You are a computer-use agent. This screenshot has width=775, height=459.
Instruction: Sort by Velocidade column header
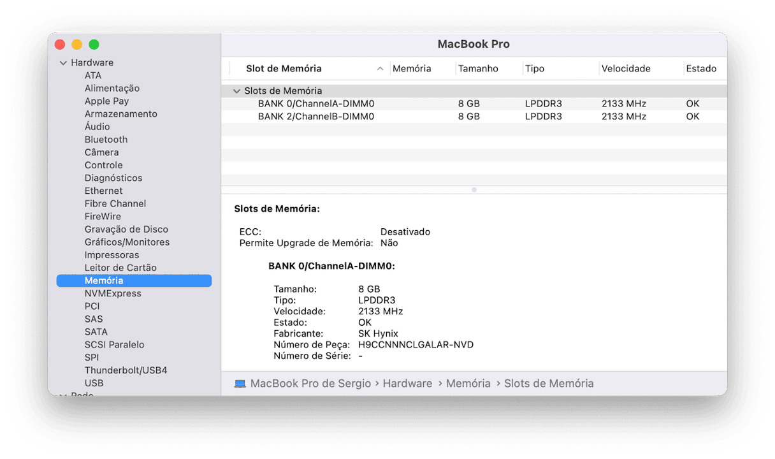[626, 69]
